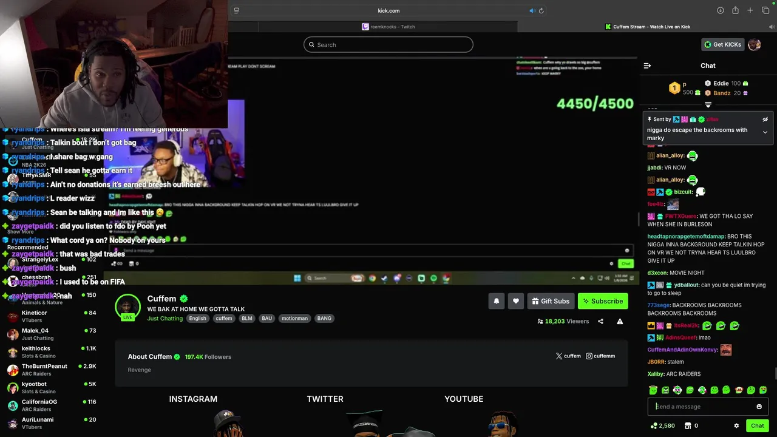Select the cuffem tag
The height and width of the screenshot is (437, 777).
224,318
